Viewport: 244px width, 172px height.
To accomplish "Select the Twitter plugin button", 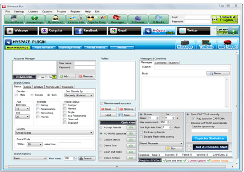I will tap(193, 31).
